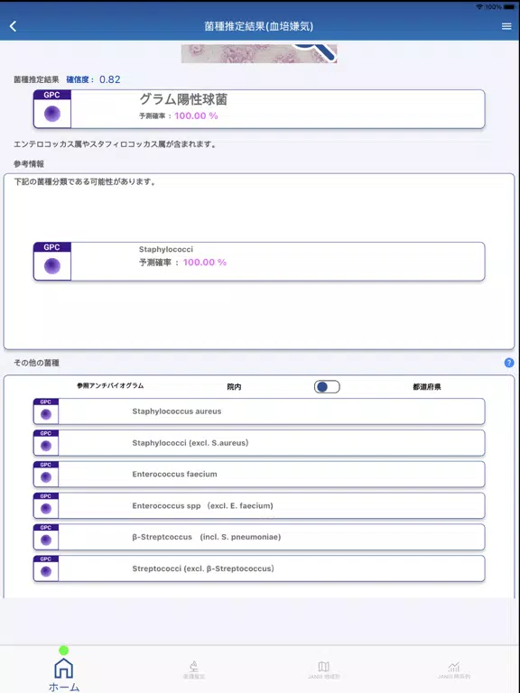Tap GPC icon beside Streptococci (excl. β-Streptococcus)
The width and height of the screenshot is (520, 693).
coord(46,568)
